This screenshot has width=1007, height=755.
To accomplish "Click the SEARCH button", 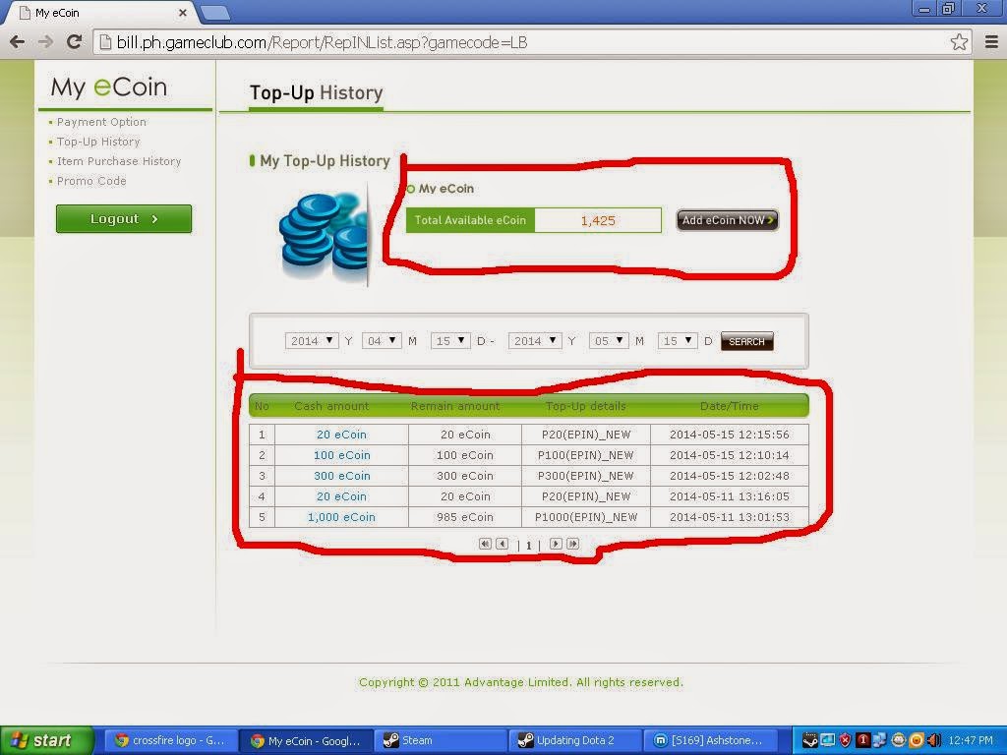I will coord(747,341).
